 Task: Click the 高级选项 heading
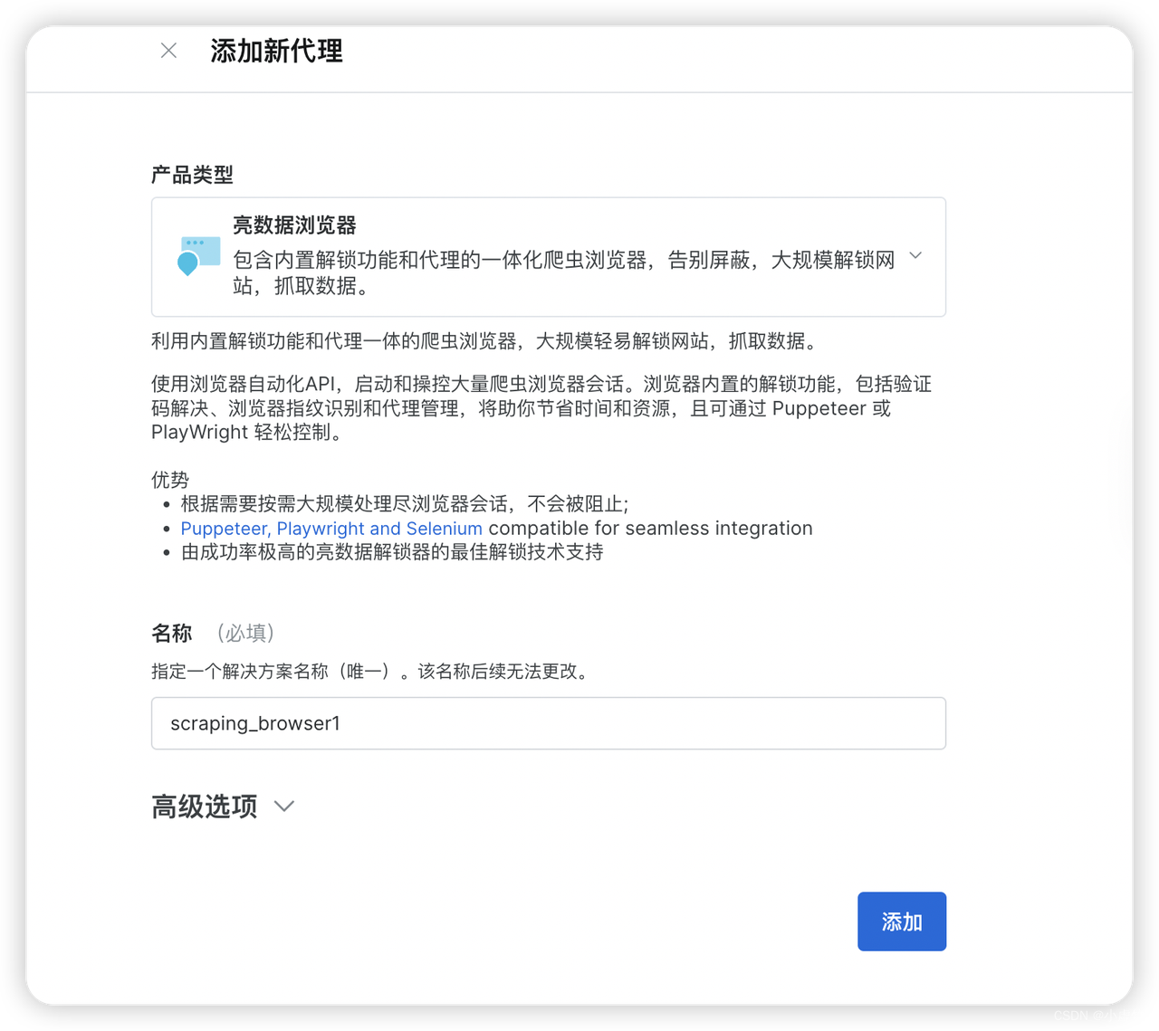205,807
